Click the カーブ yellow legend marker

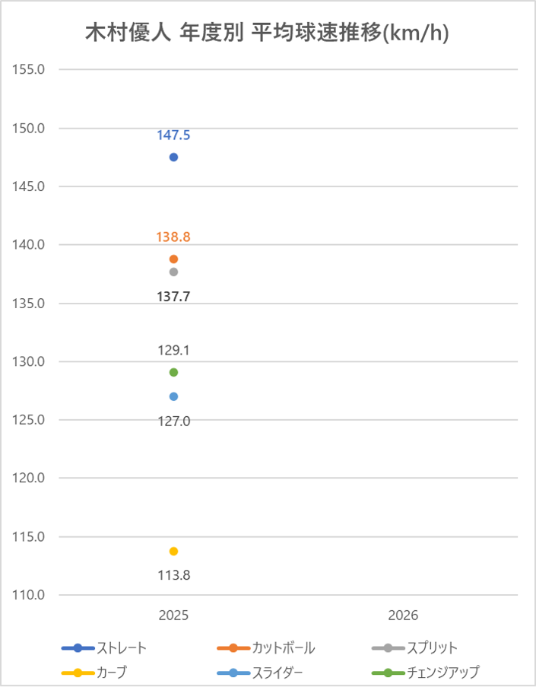pyautogui.click(x=78, y=673)
